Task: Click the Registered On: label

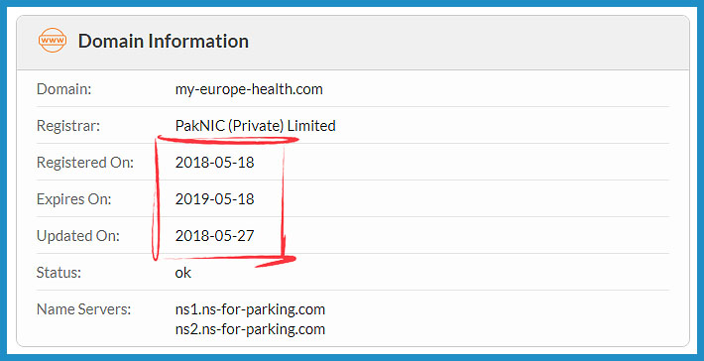Action: pos(85,162)
